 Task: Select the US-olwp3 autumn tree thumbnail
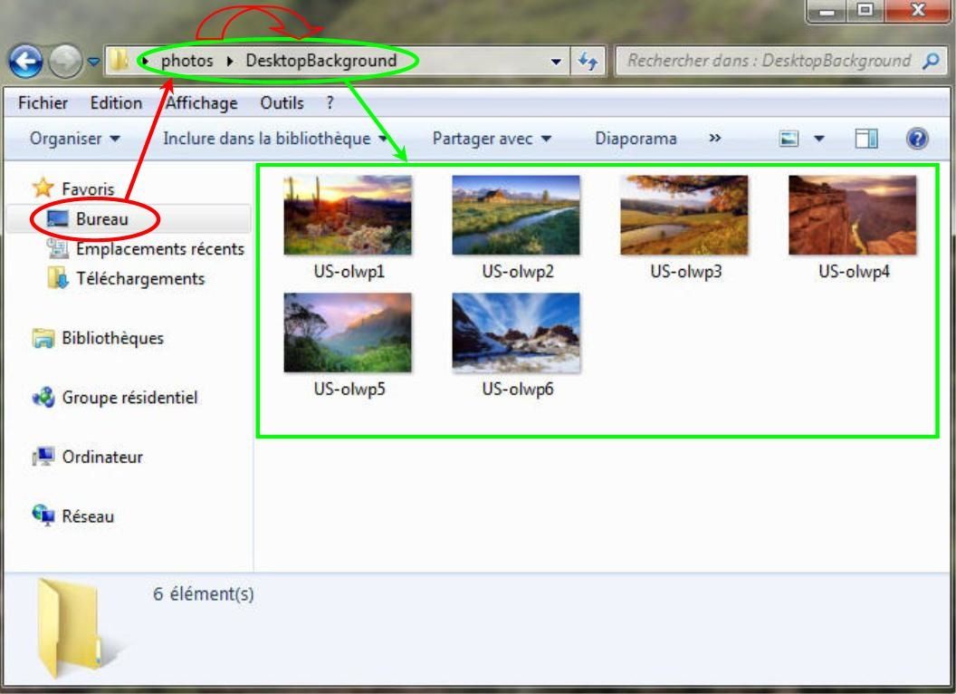tap(684, 215)
